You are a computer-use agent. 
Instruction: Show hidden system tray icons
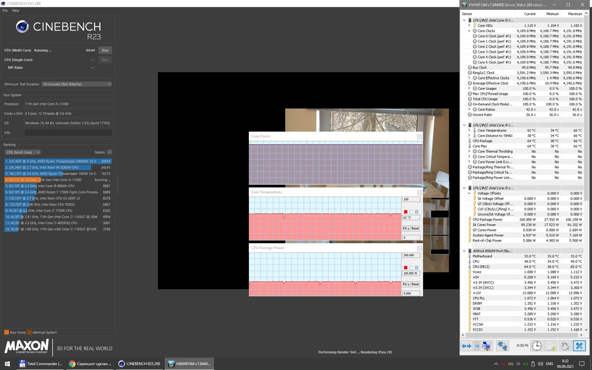(x=496, y=364)
